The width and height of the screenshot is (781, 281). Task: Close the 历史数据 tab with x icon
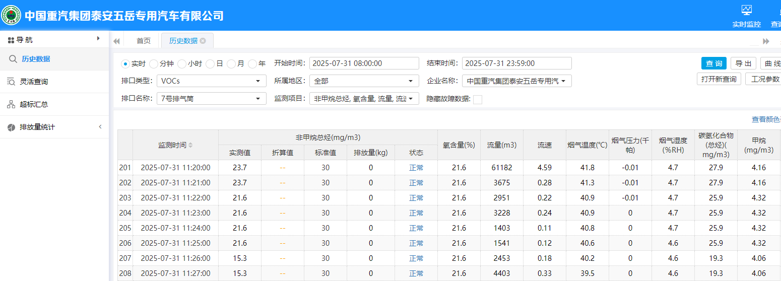[203, 41]
